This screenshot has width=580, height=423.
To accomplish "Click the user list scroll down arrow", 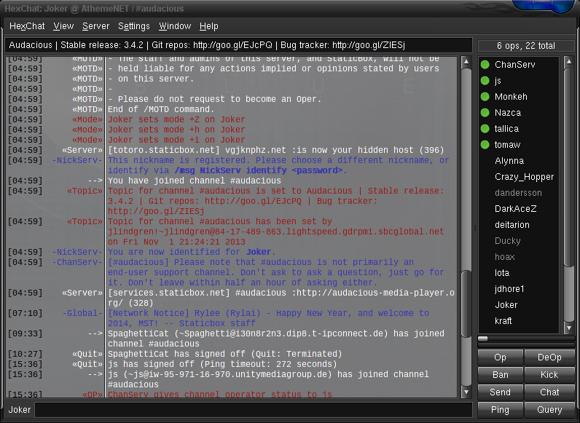I will (569, 328).
